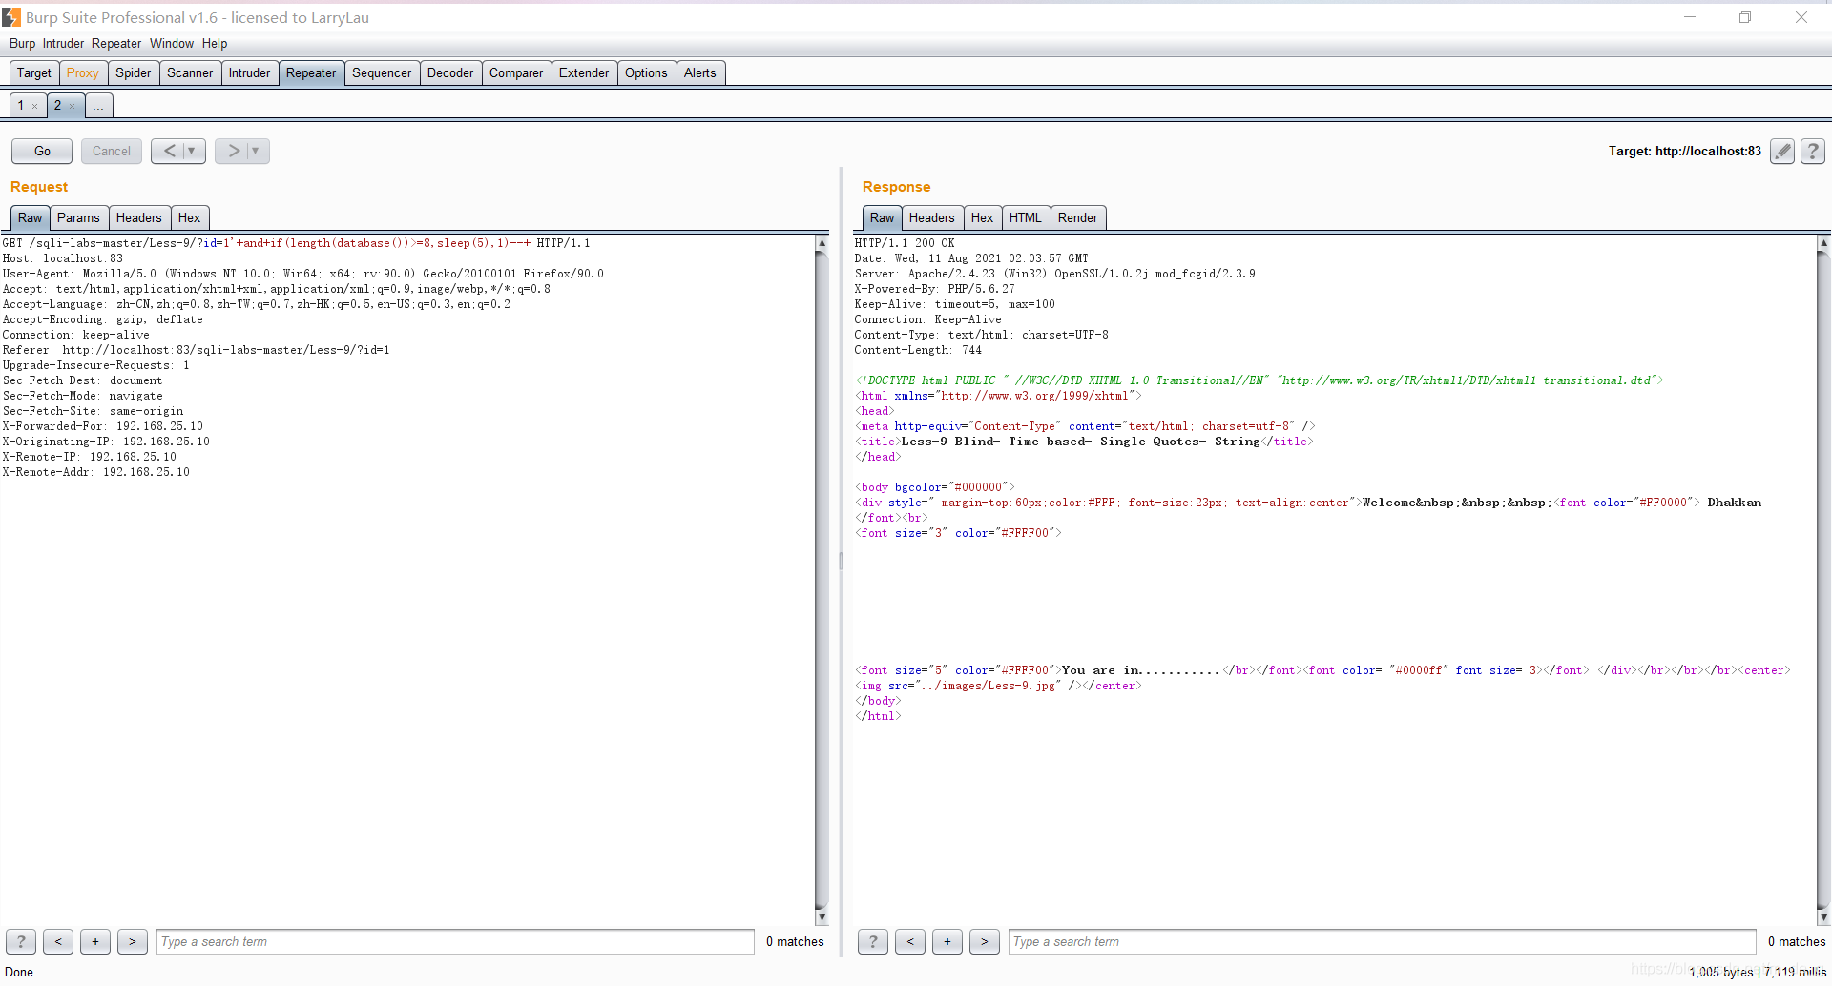
Task: Click the GET request line in editor
Action: (x=297, y=243)
